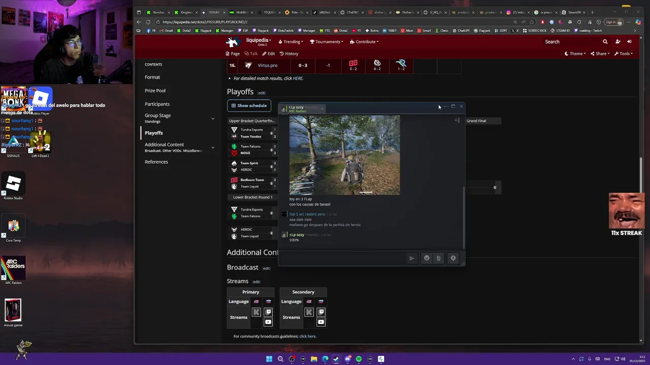Image resolution: width=650 pixels, height=365 pixels.
Task: Click the Liquipedia log in icon
Action: [629, 42]
